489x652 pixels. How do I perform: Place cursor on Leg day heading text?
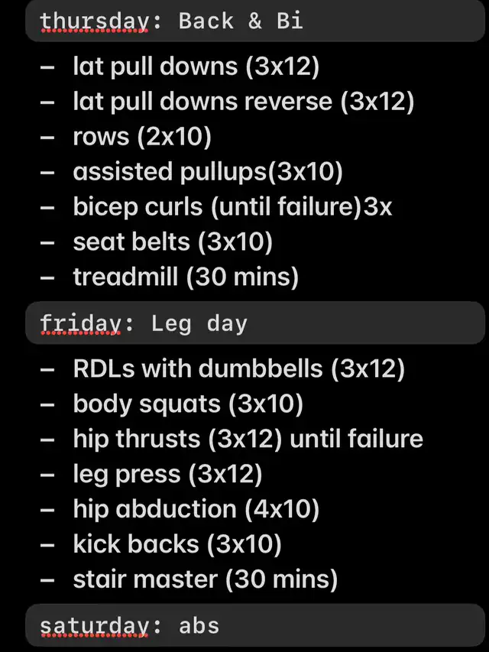[199, 323]
